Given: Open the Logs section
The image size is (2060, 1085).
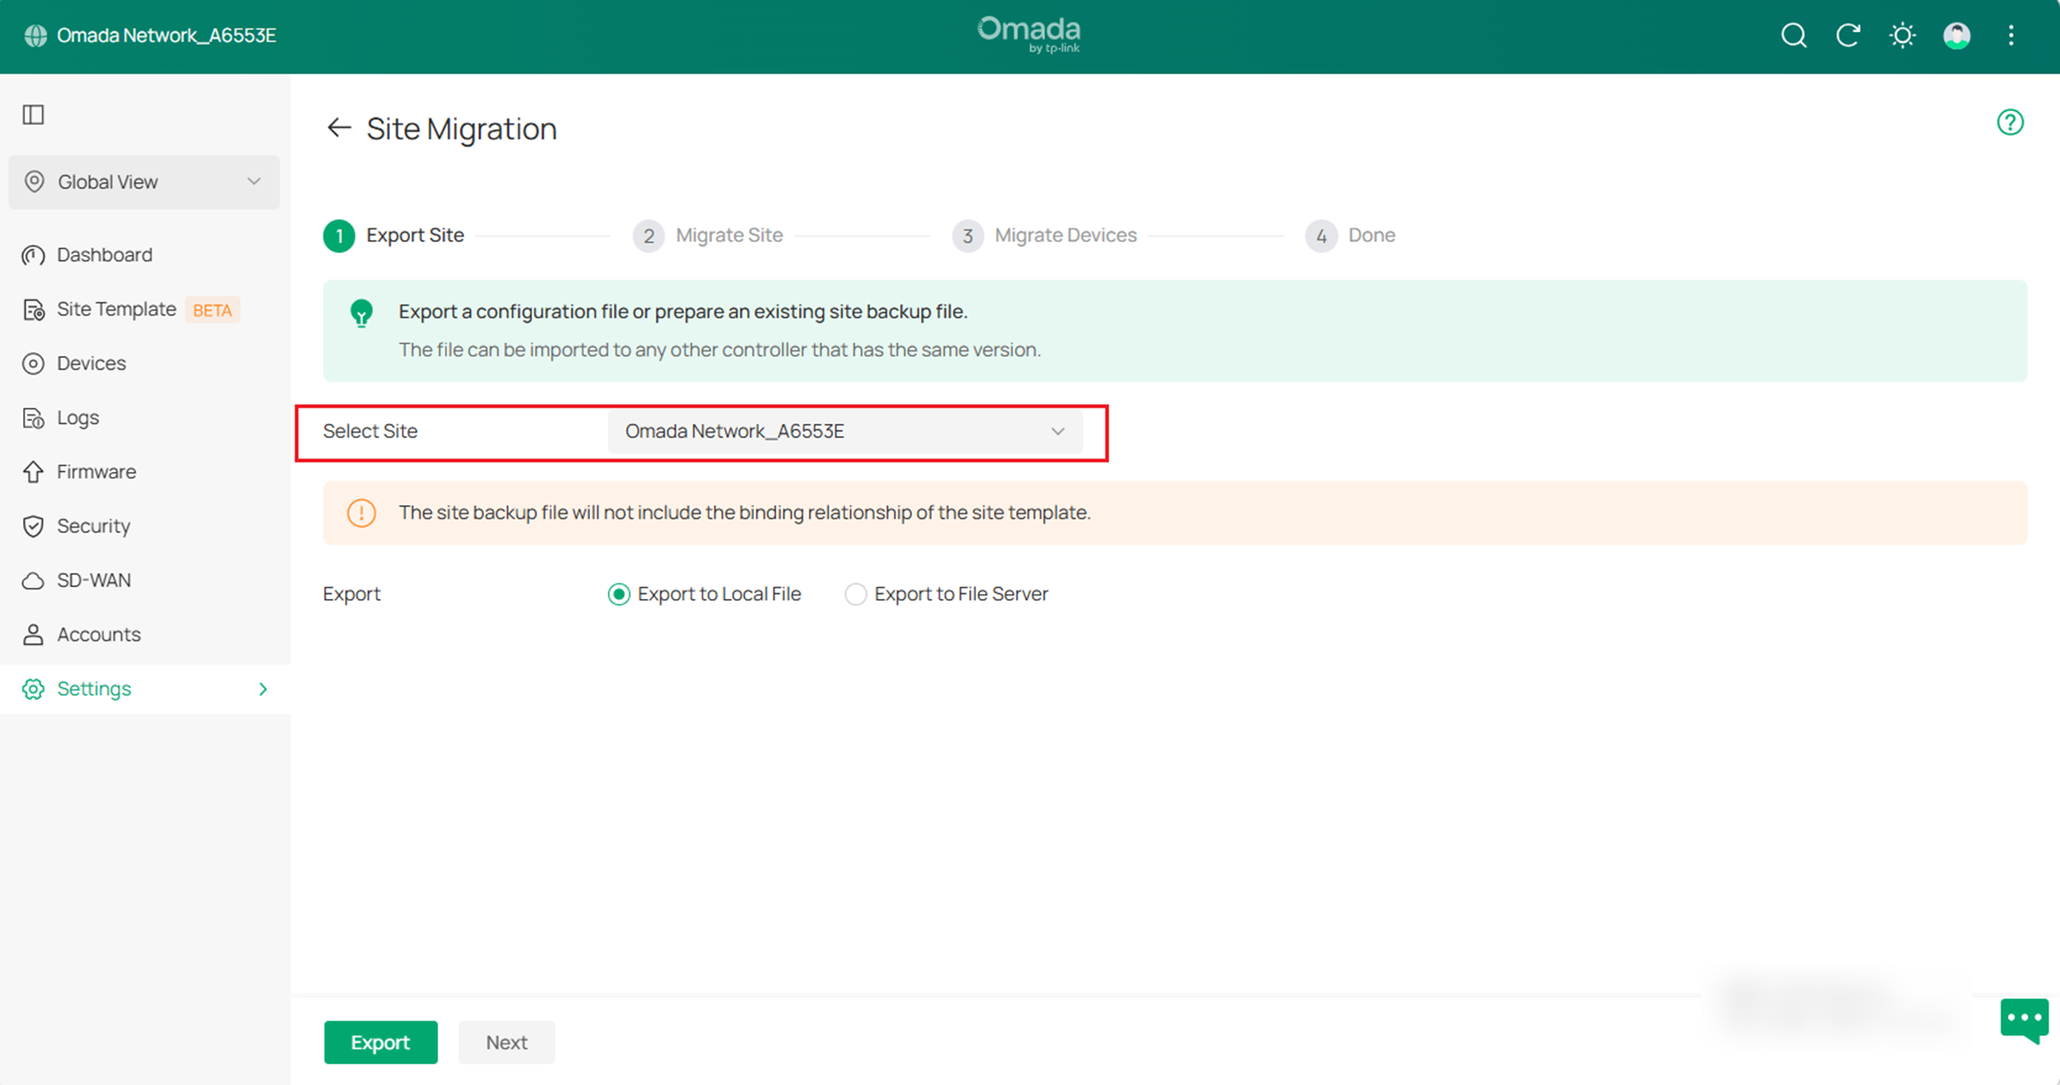Looking at the screenshot, I should coord(77,417).
